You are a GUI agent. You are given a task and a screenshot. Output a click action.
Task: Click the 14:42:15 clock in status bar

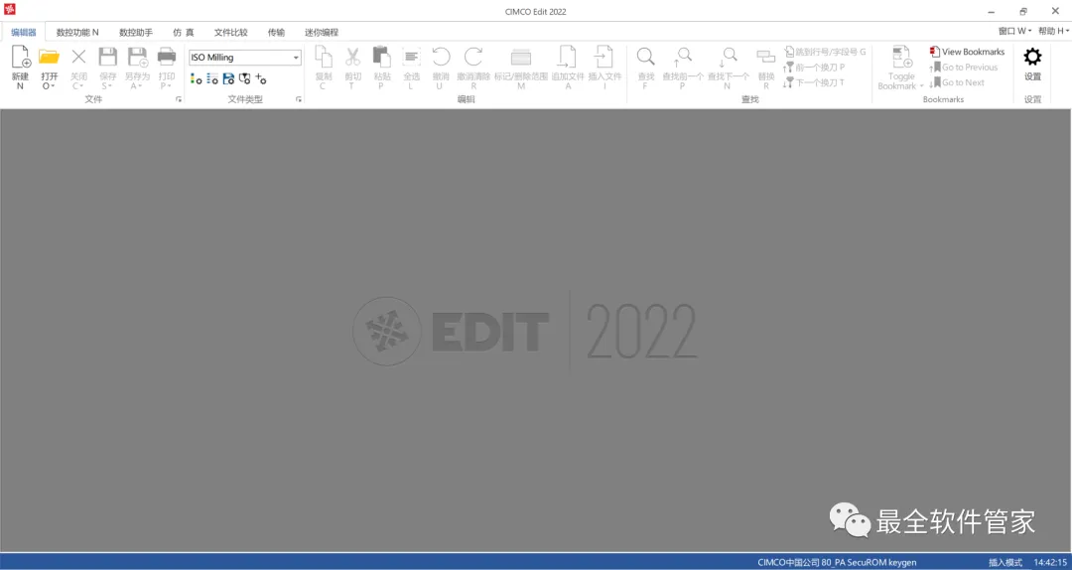click(1050, 562)
